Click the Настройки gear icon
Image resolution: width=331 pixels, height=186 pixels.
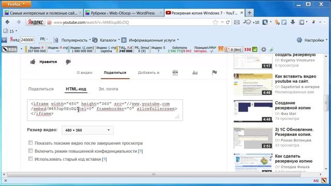[x=299, y=40]
